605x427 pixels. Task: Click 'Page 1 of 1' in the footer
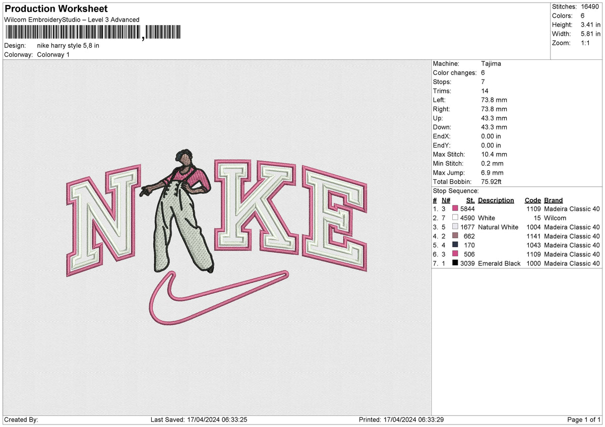(x=584, y=420)
